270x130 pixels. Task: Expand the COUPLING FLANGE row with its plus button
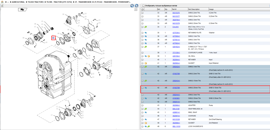pos(142,53)
